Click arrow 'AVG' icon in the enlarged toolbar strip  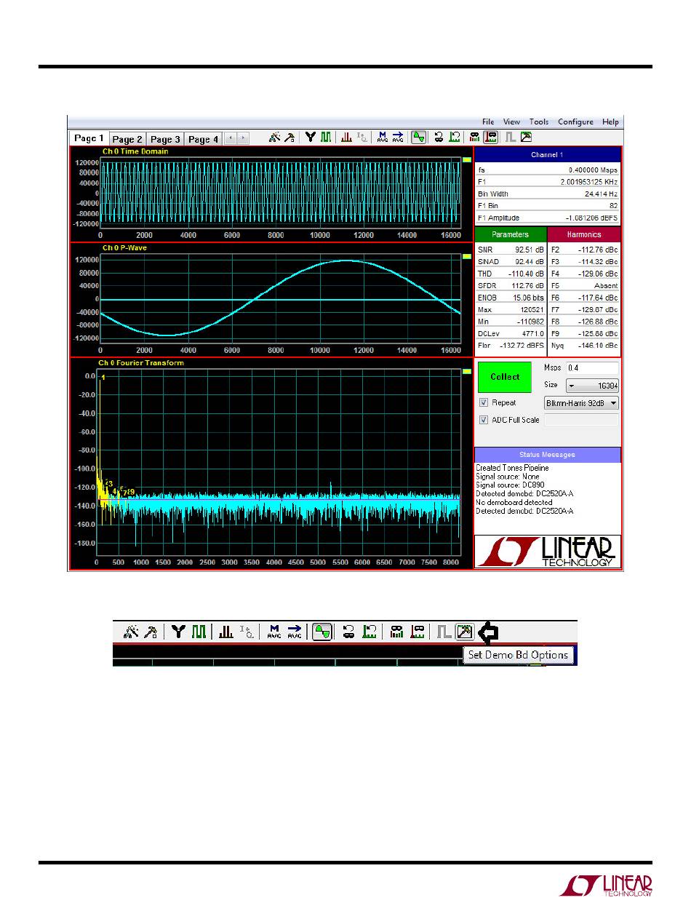pyautogui.click(x=294, y=632)
